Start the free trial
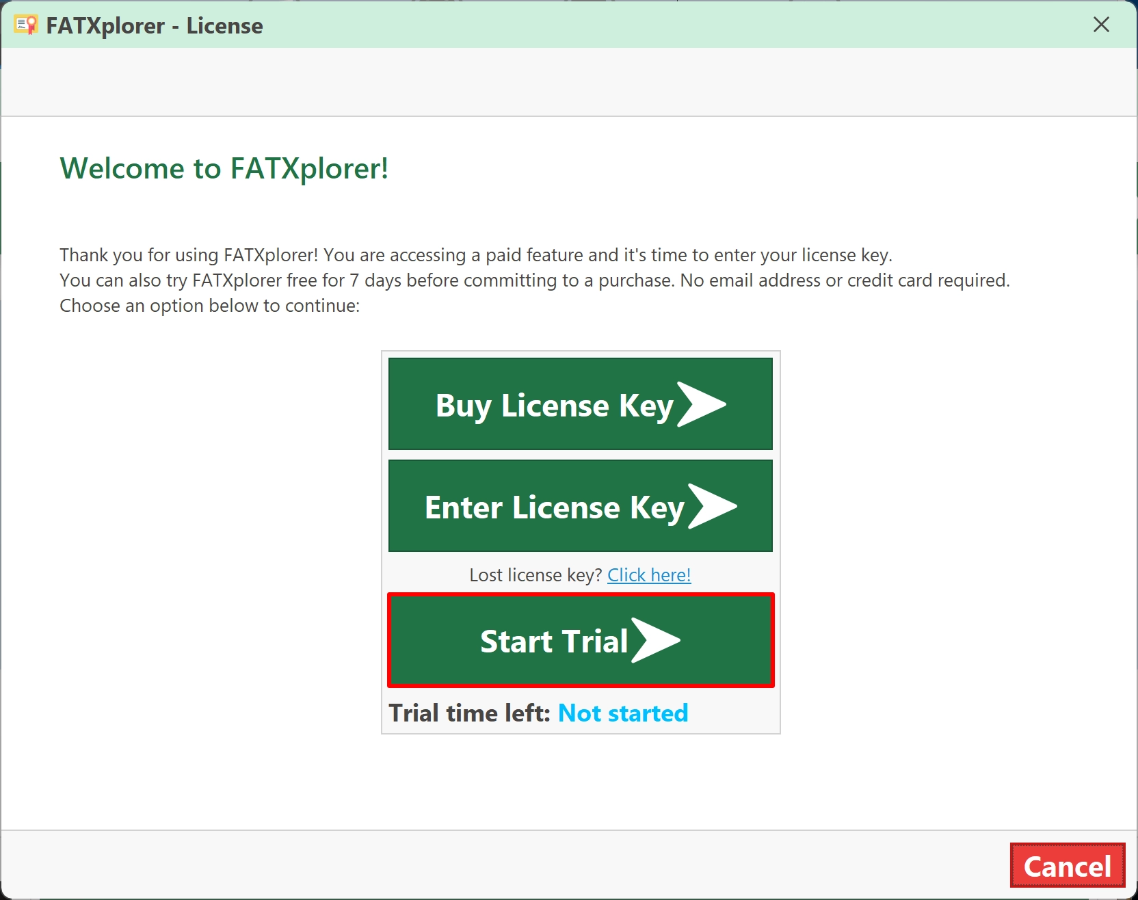This screenshot has height=900, width=1138. point(581,640)
